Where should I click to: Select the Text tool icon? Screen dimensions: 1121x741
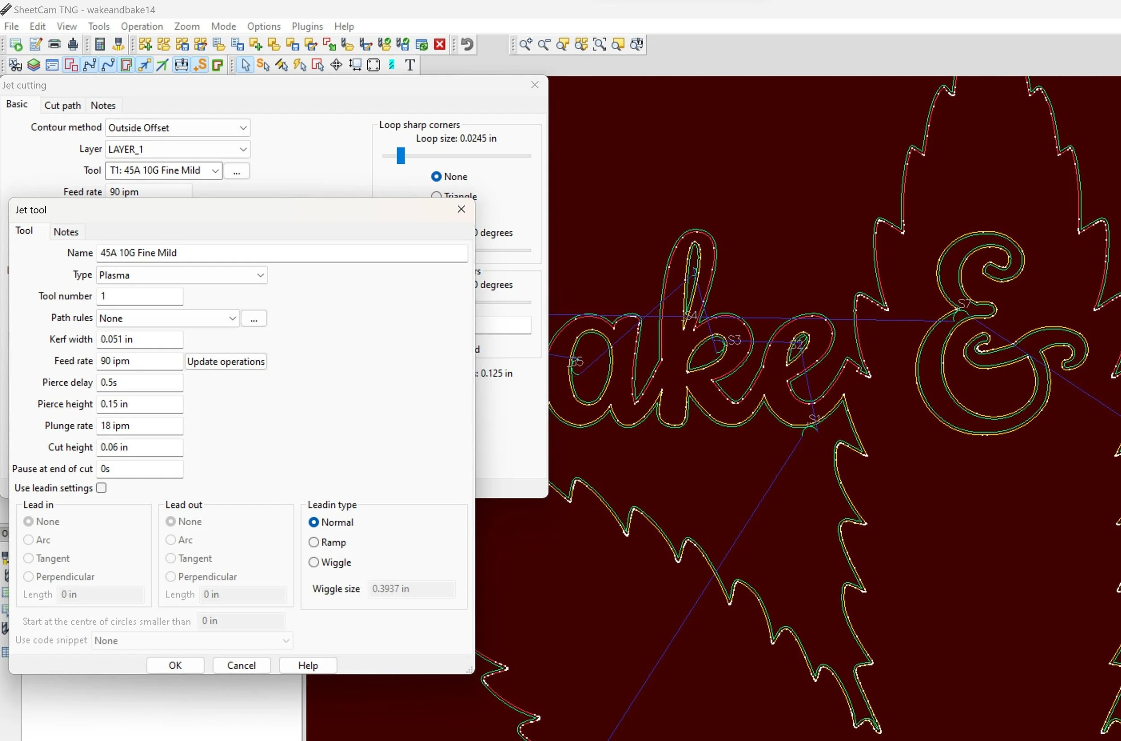[410, 65]
